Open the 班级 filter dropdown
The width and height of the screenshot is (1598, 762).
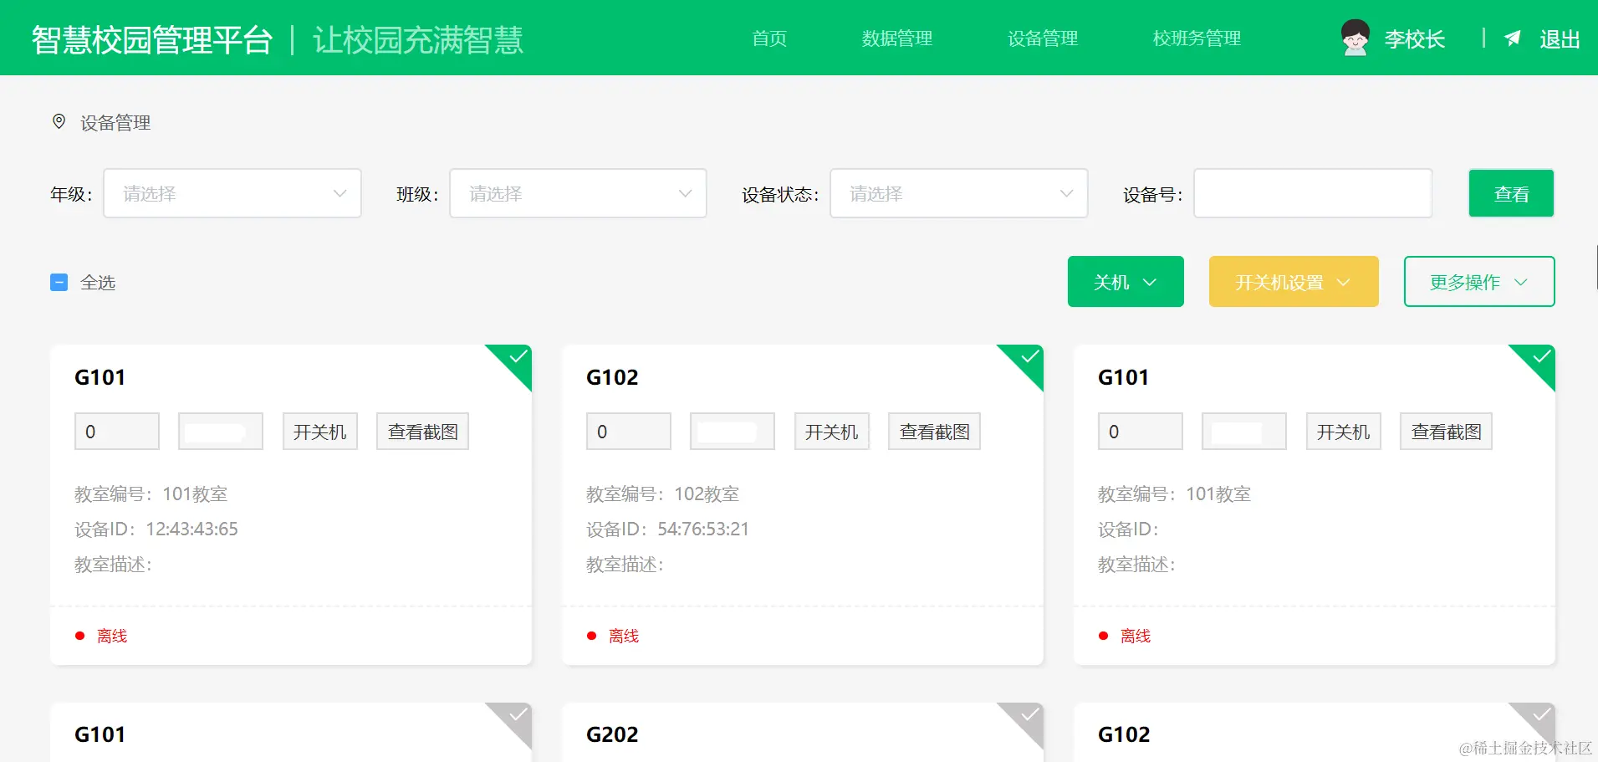click(x=577, y=193)
